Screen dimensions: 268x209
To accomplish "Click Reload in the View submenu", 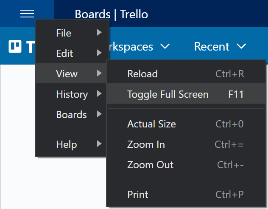I will tap(142, 74).
